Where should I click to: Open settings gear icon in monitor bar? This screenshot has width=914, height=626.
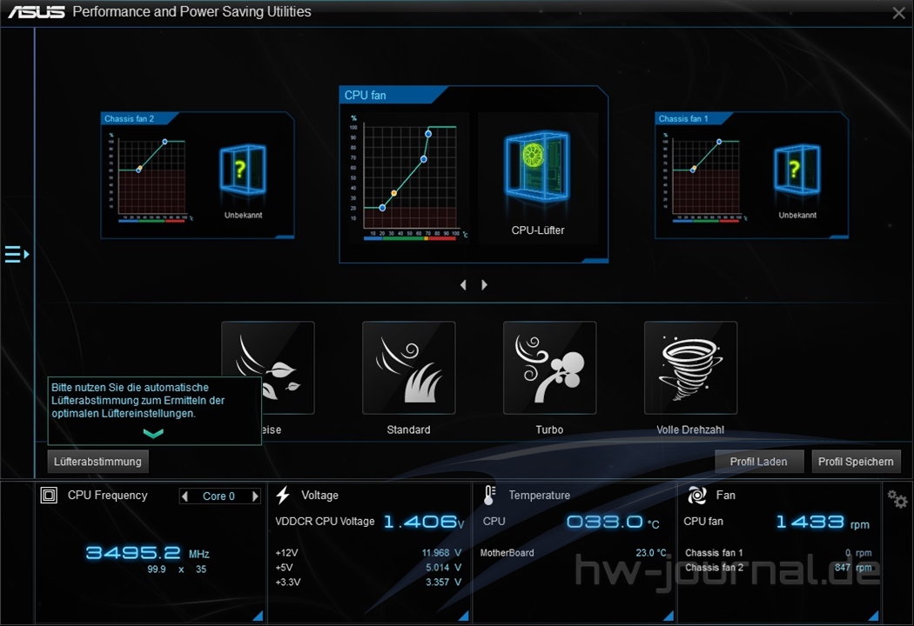tap(897, 499)
